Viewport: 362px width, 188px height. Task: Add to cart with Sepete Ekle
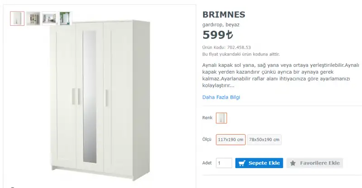[x=259, y=163]
